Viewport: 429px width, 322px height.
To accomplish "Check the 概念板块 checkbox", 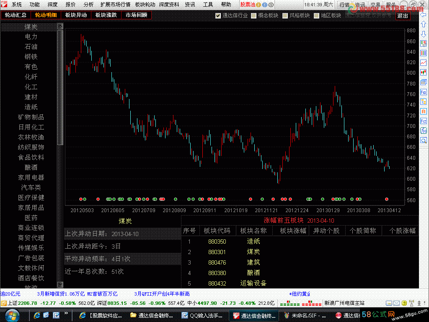I will click(x=253, y=16).
